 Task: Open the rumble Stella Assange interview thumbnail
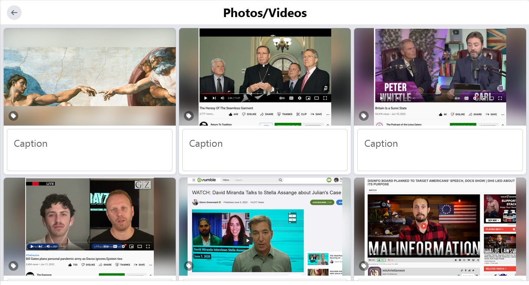pos(265,227)
